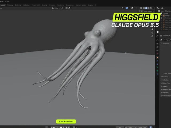Open the Render properties tab
Viewport: 171px width, 128px height.
pyautogui.click(x=157, y=40)
